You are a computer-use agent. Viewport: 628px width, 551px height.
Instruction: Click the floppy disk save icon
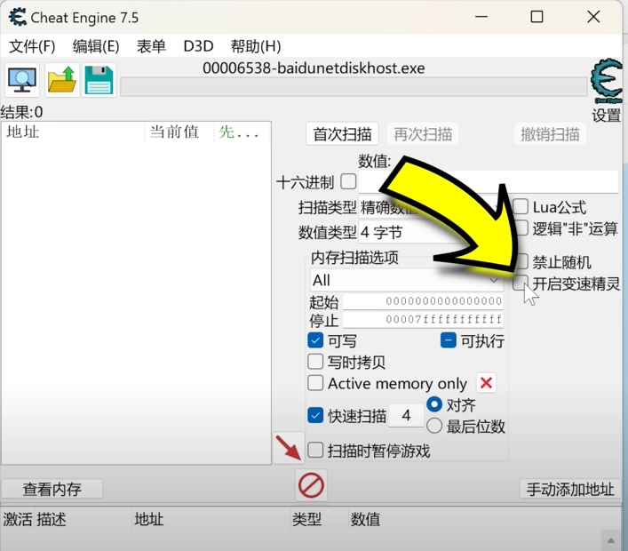click(99, 81)
